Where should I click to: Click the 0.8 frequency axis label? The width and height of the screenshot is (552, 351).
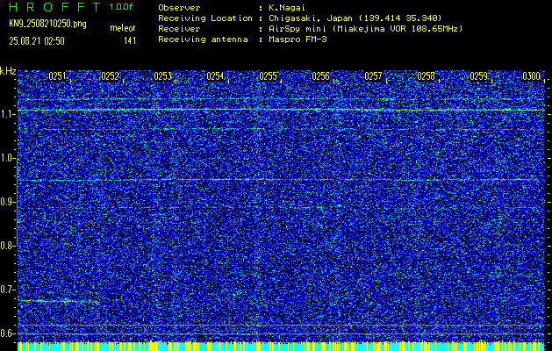(x=6, y=246)
